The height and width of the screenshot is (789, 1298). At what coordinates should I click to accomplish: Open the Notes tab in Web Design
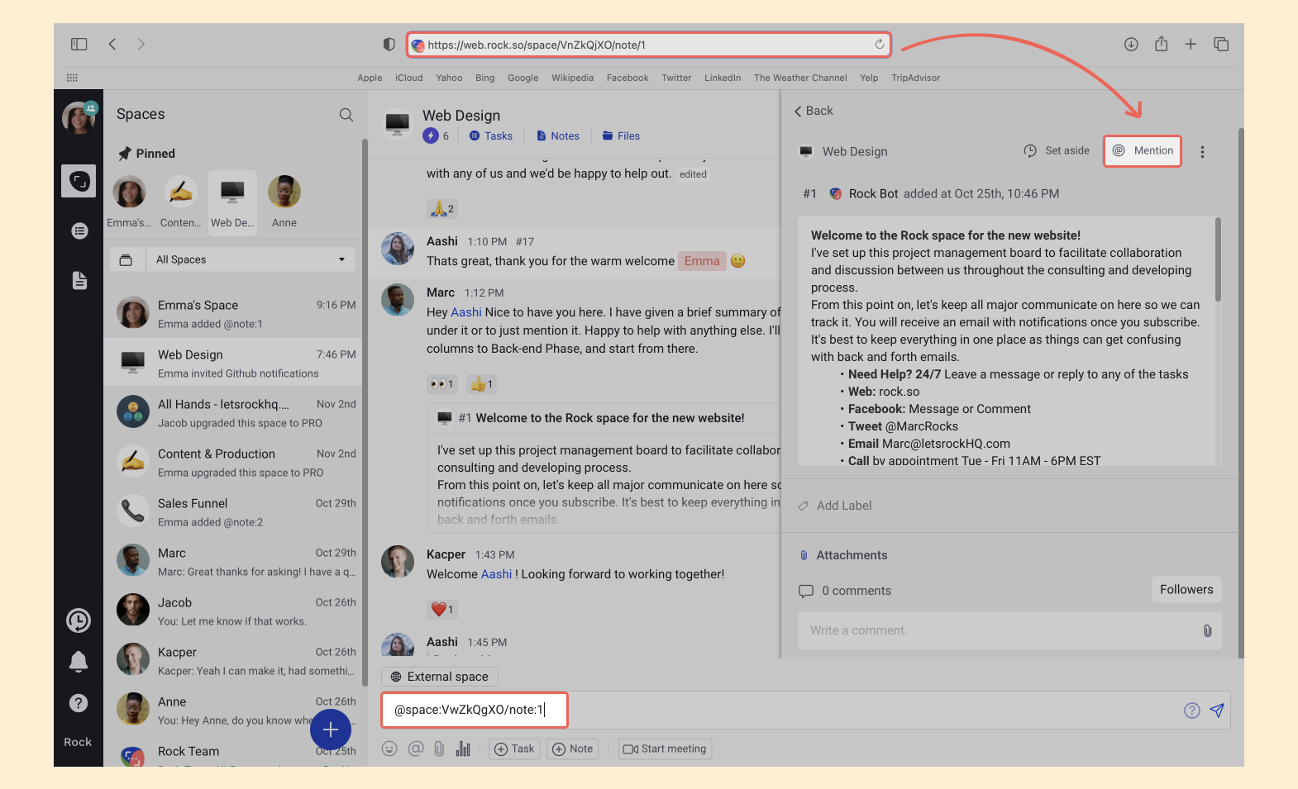[558, 136]
